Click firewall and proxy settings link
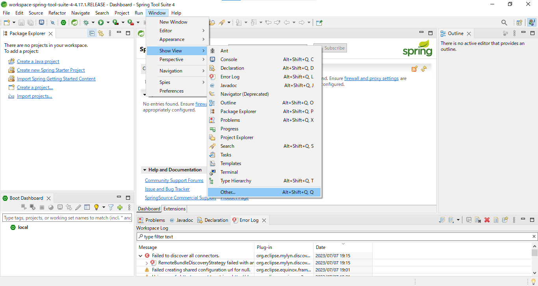The image size is (538, 286). (x=371, y=78)
